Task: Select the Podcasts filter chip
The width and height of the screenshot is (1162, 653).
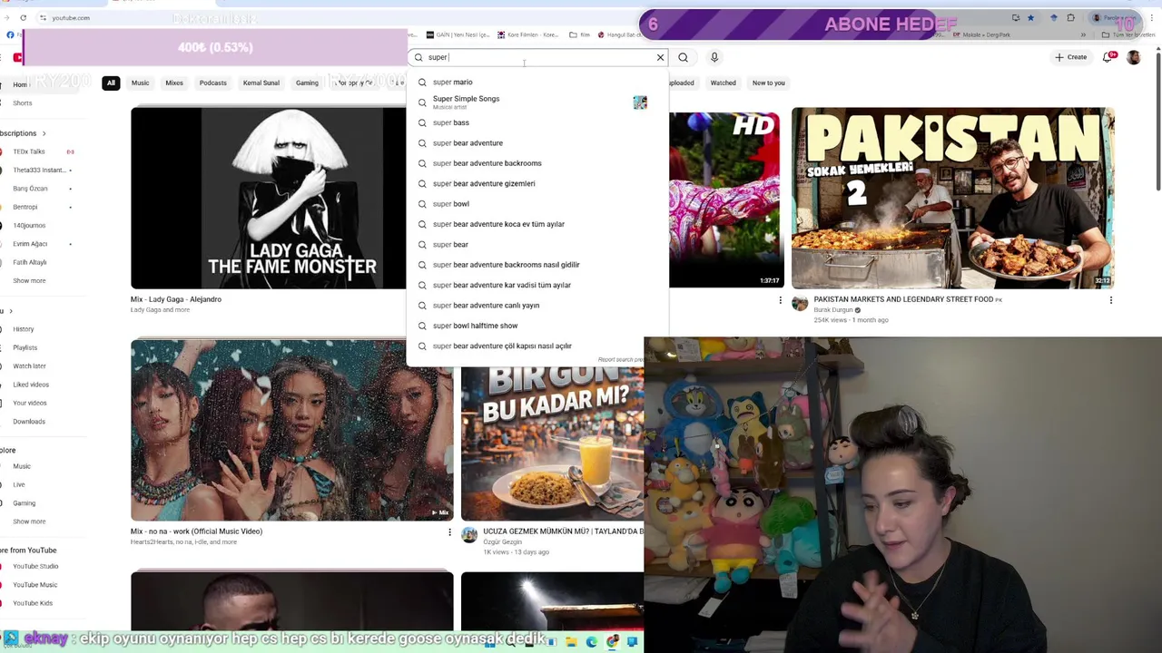Action: point(213,83)
